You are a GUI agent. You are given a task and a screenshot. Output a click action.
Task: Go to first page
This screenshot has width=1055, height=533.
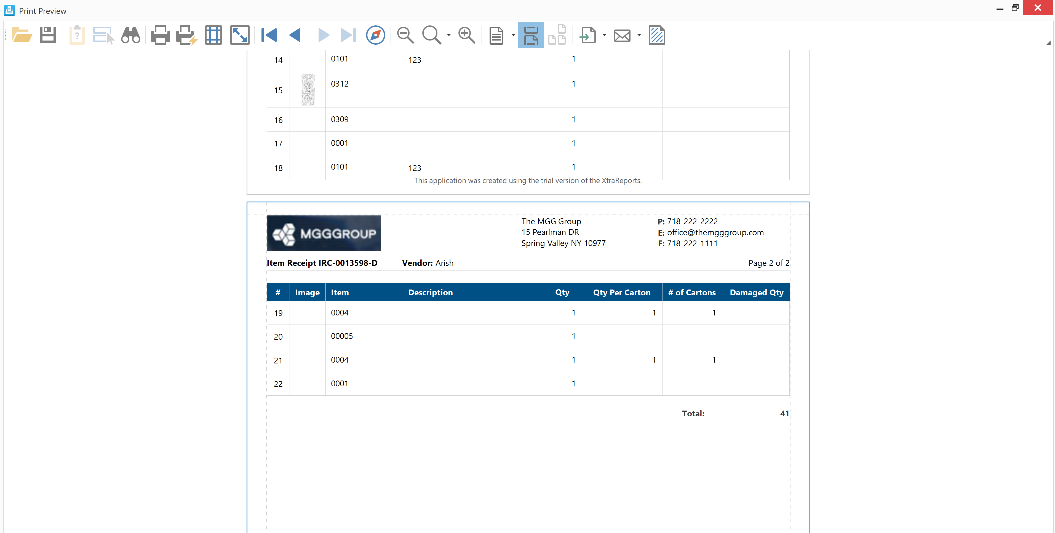[x=269, y=35]
